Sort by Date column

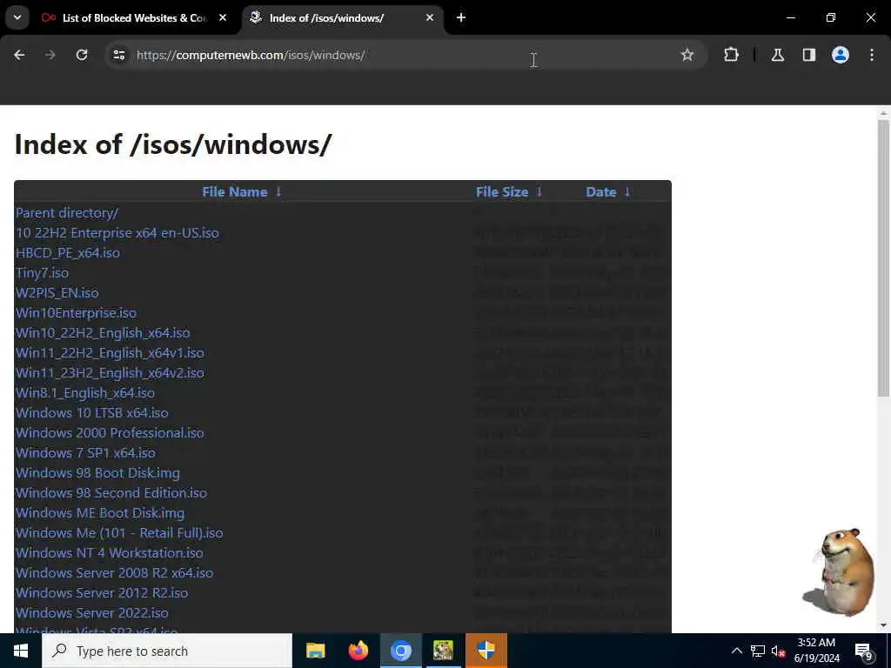(x=601, y=192)
